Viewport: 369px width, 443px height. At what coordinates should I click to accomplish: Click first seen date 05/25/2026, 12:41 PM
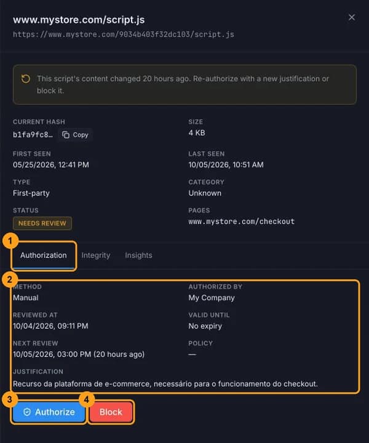pos(51,165)
